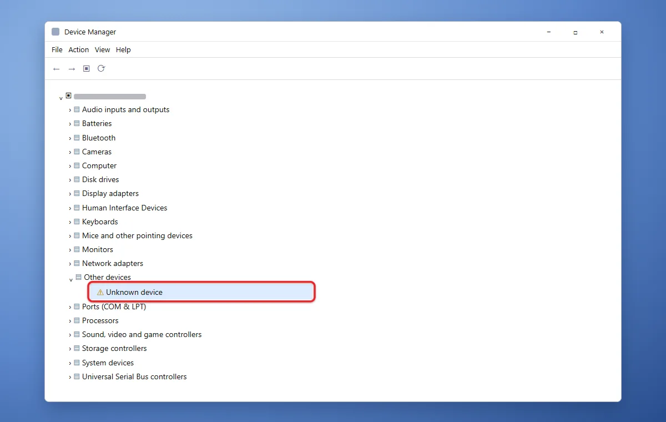Select the Bluetooth label
The width and height of the screenshot is (666, 422).
point(99,138)
